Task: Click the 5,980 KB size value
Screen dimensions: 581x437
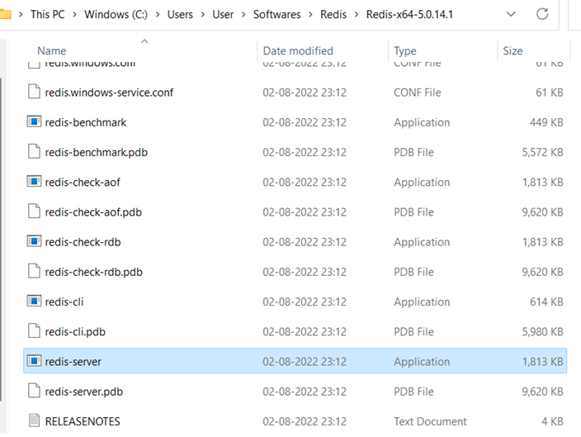Action: [x=542, y=331]
